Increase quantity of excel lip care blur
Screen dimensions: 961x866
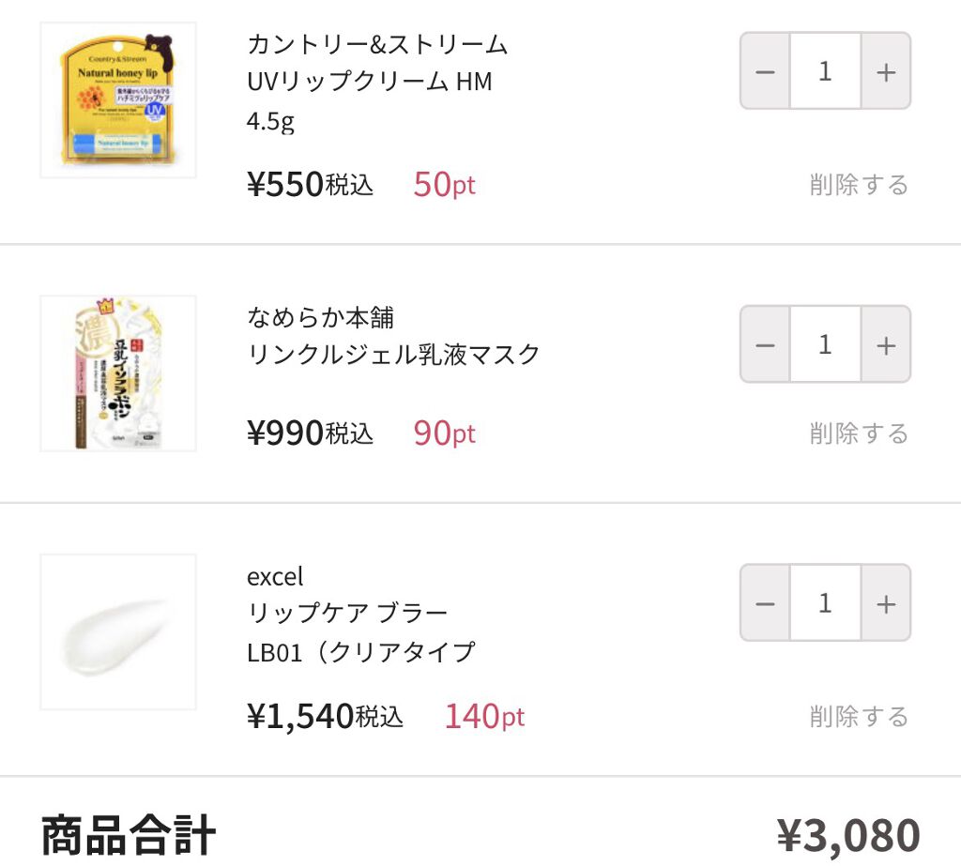tap(885, 603)
